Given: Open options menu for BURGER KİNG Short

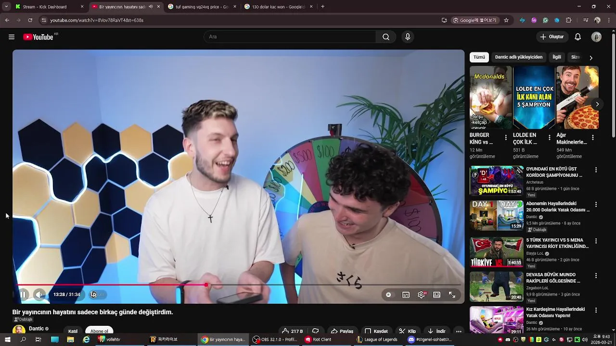Looking at the screenshot, I should pyautogui.click(x=506, y=137).
